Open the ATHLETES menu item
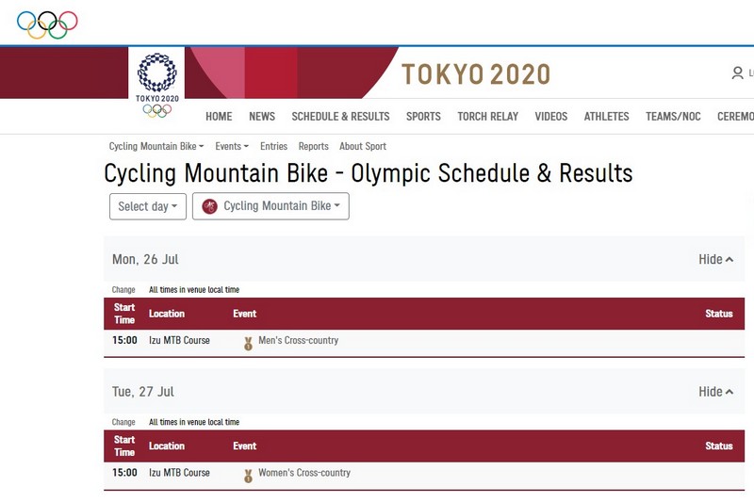 [x=606, y=117]
